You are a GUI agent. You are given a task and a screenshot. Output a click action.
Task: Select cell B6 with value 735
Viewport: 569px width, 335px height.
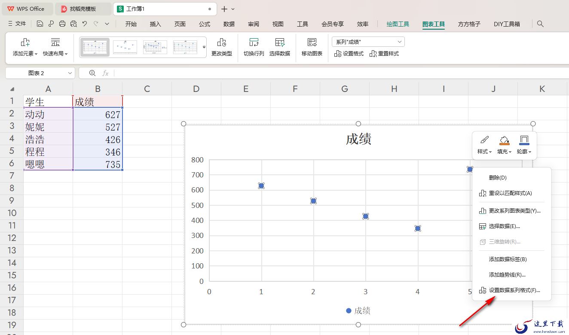click(x=98, y=164)
